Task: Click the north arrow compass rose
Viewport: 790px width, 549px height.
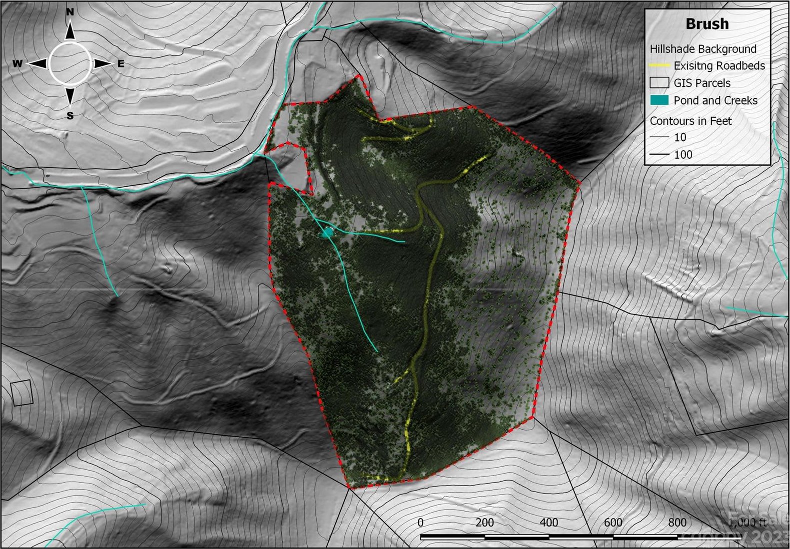Action: pyautogui.click(x=70, y=64)
